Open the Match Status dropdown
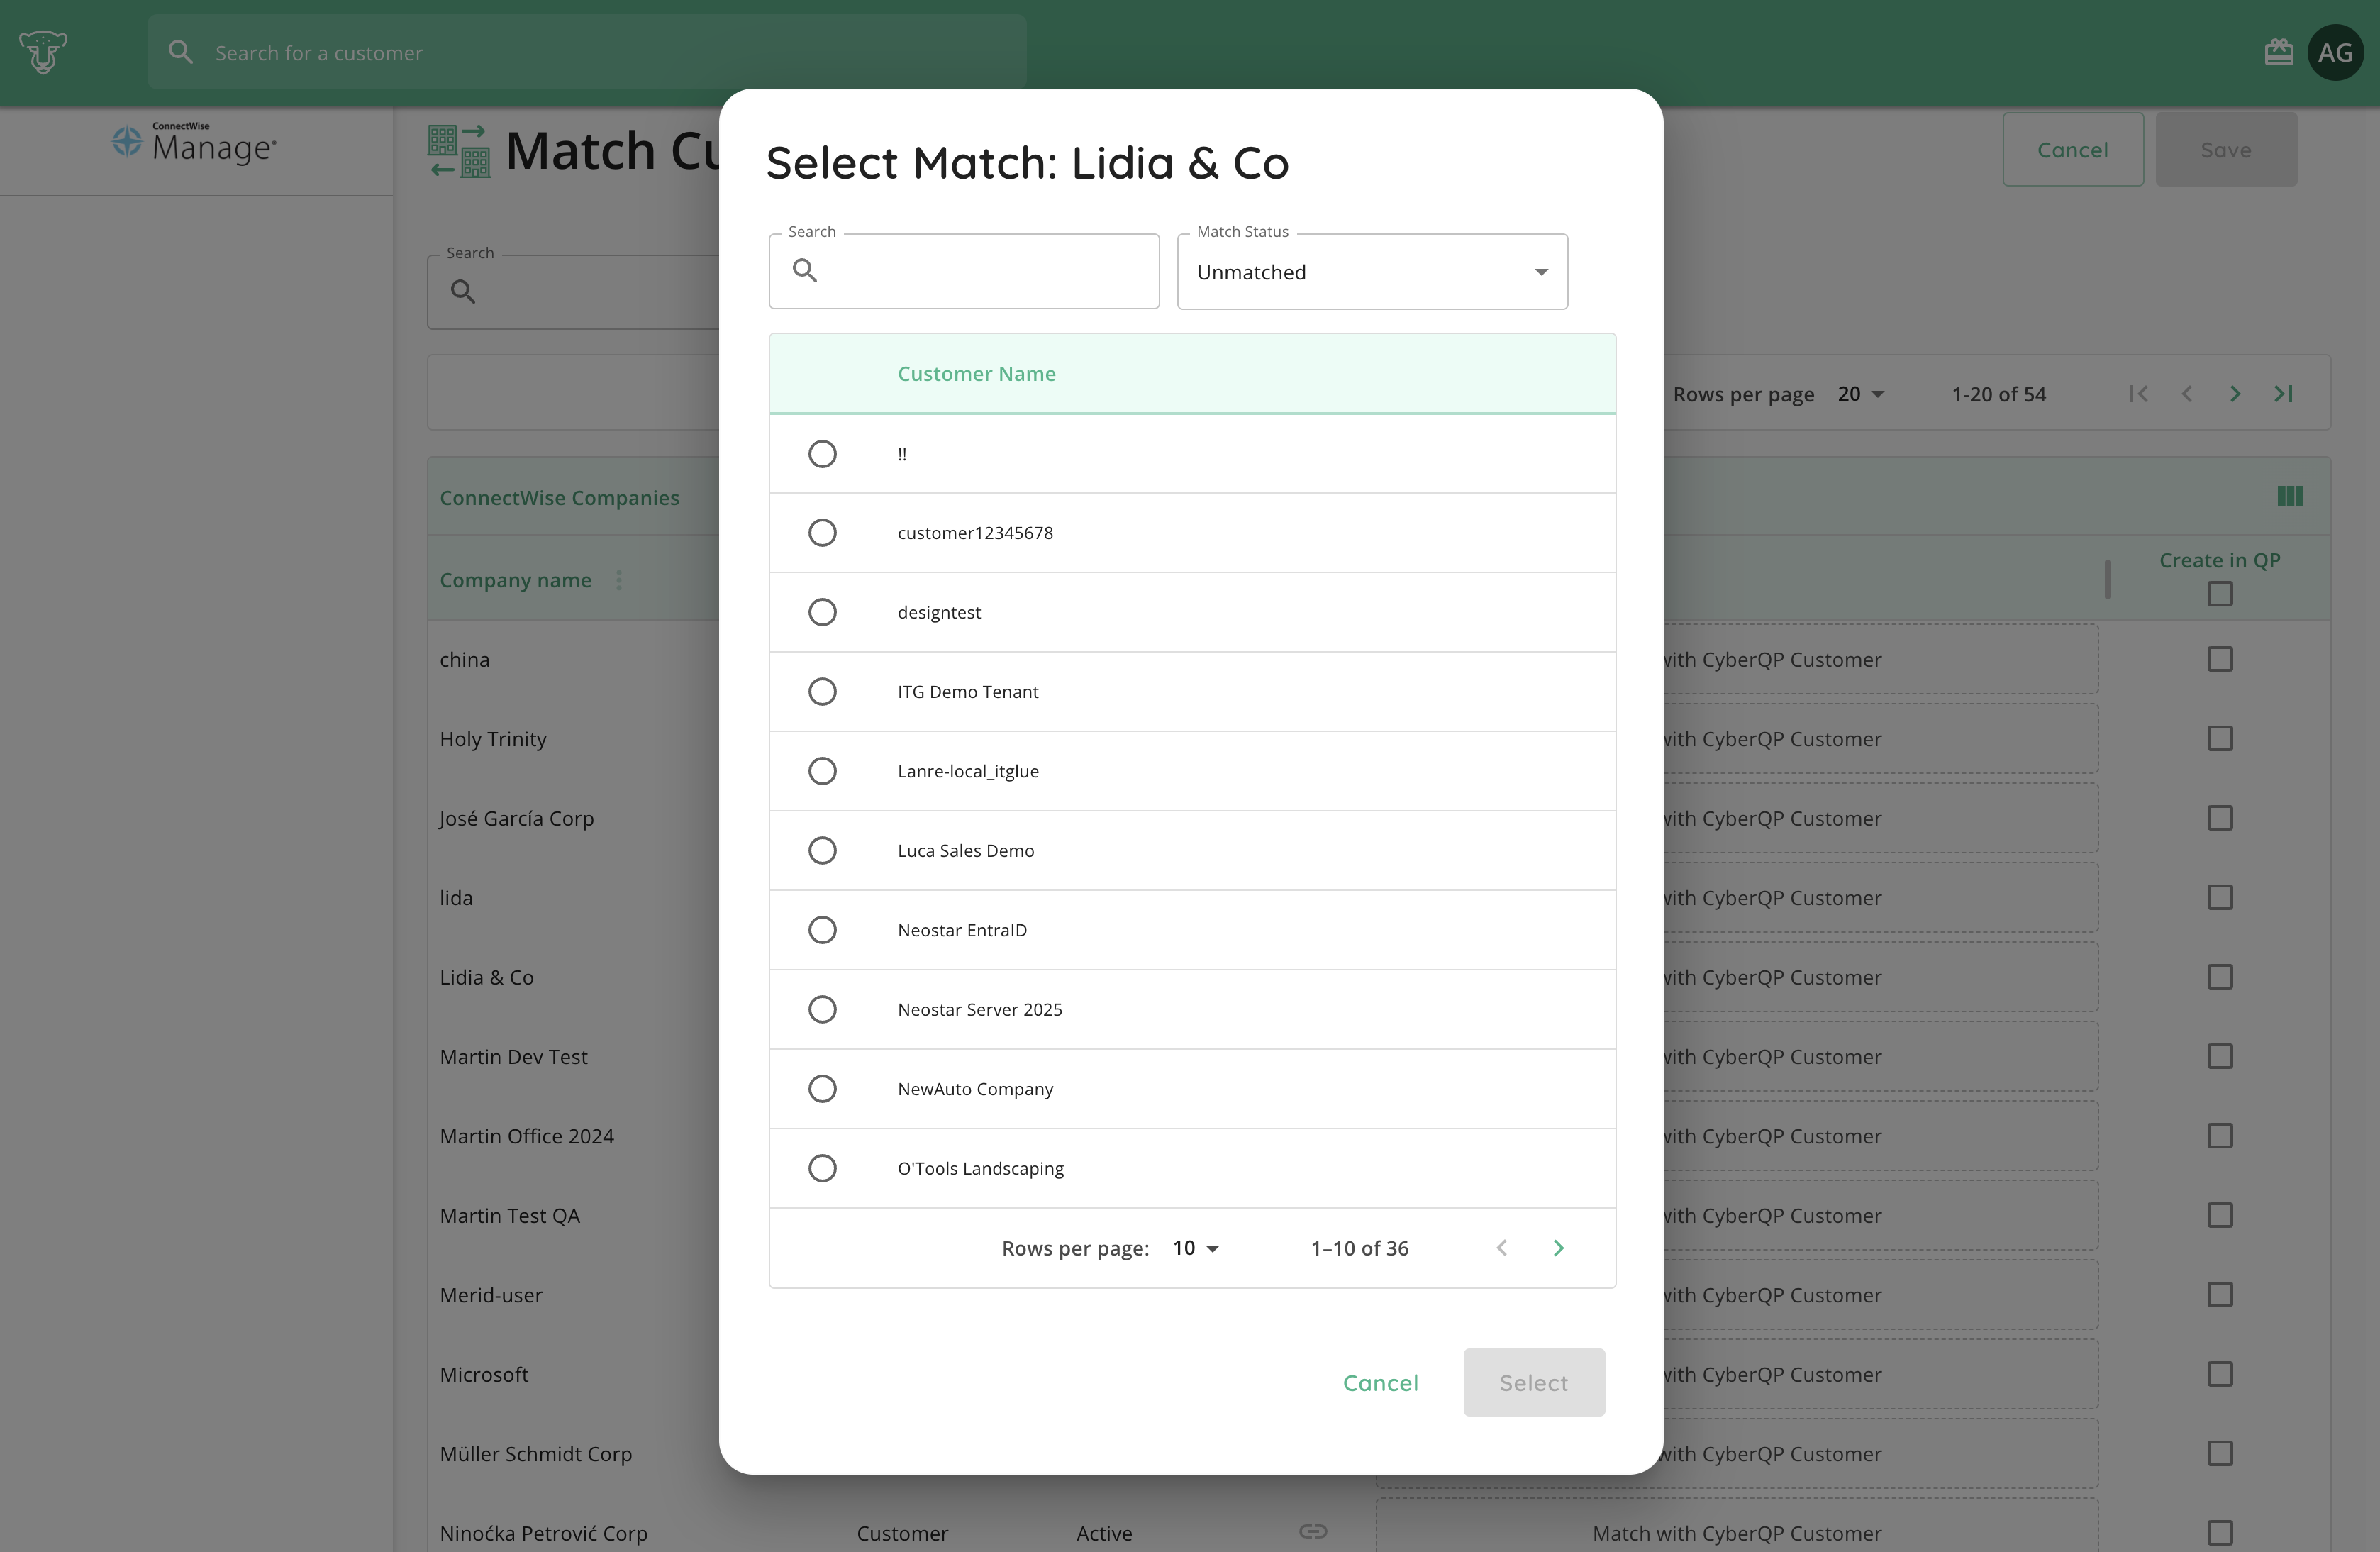The image size is (2380, 1552). coord(1372,272)
